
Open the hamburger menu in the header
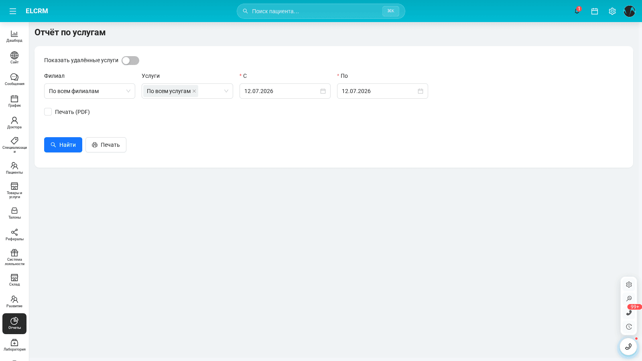[x=13, y=11]
